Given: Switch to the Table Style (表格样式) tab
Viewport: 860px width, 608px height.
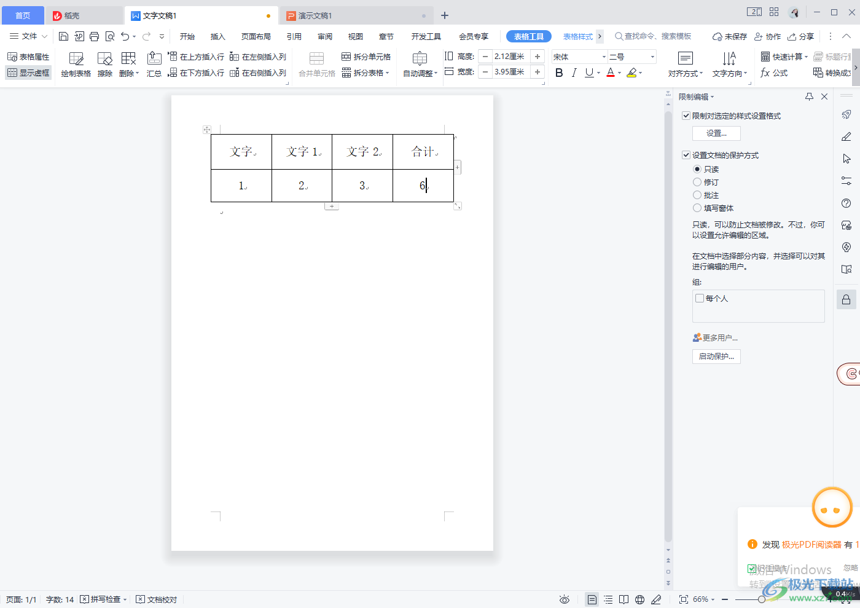Looking at the screenshot, I should tap(578, 36).
